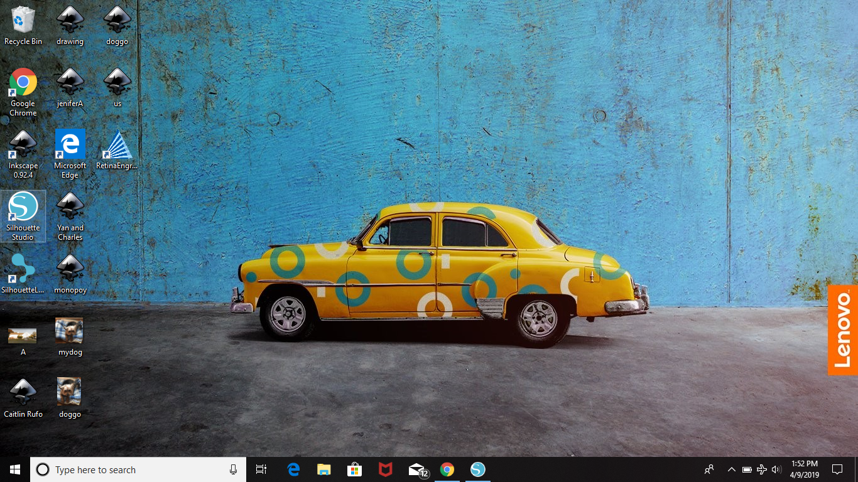The width and height of the screenshot is (858, 482).
Task: Switch to Google Chrome in taskbar
Action: coord(447,469)
